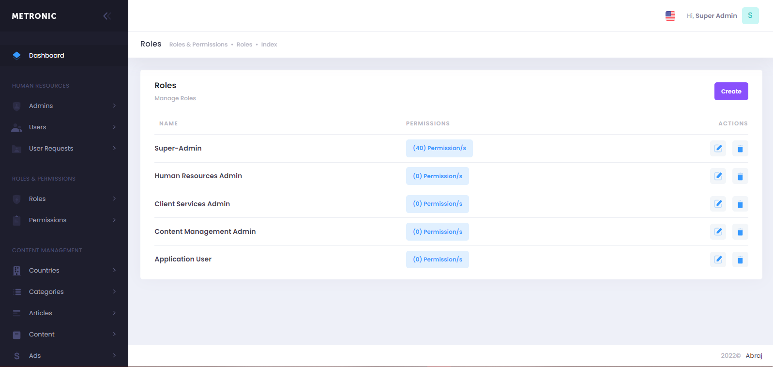Click the US flag language icon
The image size is (773, 367).
(670, 16)
